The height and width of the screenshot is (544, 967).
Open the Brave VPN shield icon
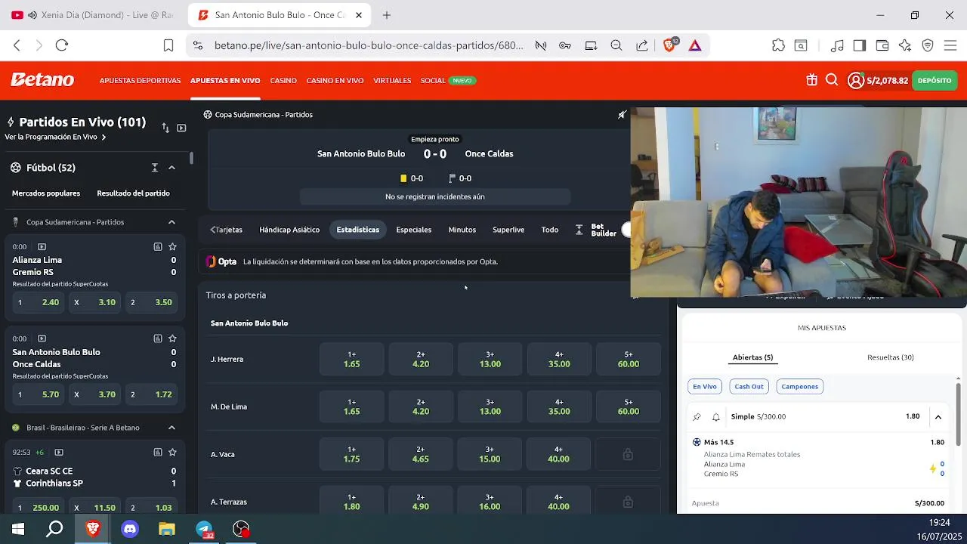coord(928,45)
